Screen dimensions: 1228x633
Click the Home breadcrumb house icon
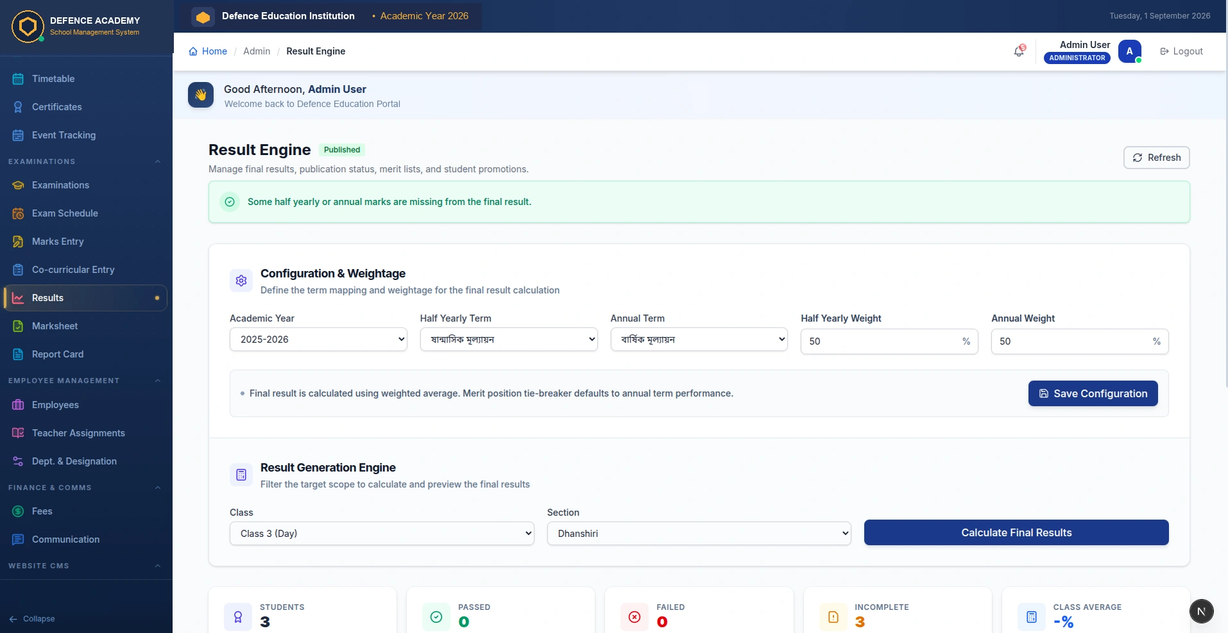(x=193, y=51)
